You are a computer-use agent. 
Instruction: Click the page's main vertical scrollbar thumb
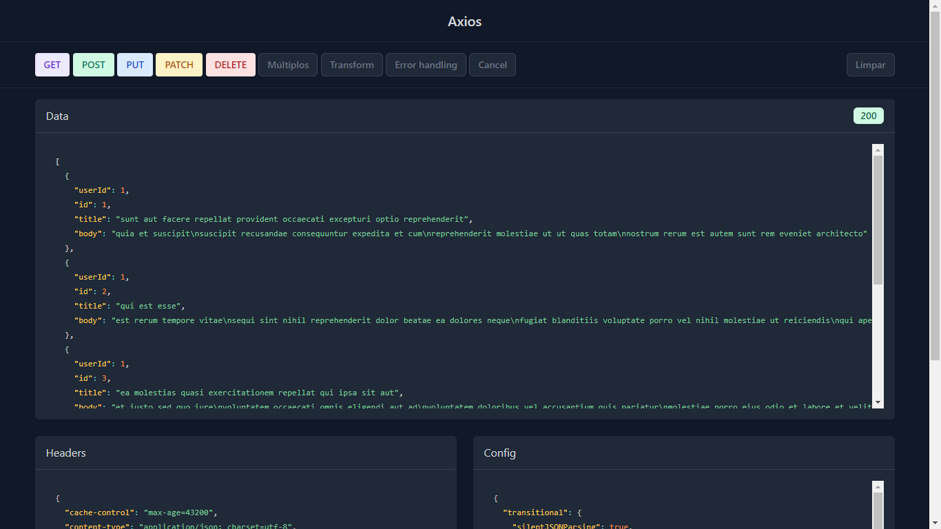click(935, 186)
